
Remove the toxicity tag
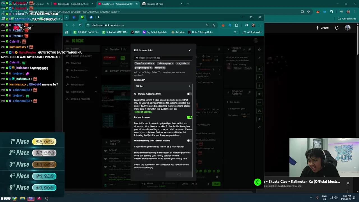(164, 68)
